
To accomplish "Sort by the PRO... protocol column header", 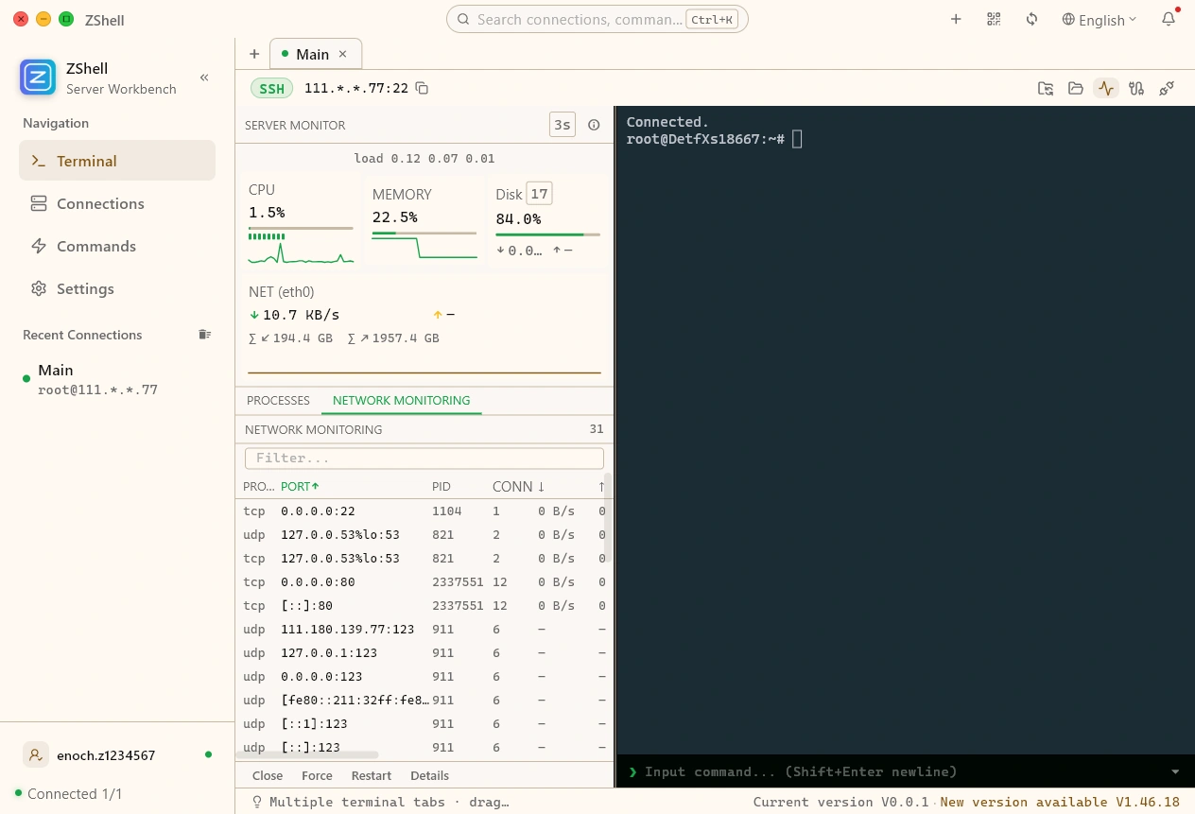I will (258, 487).
